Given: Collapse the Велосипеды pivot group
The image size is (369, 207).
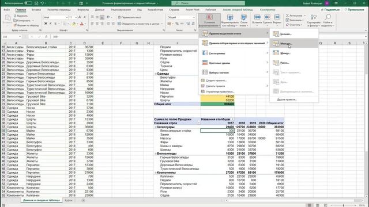Looking at the screenshot, I should (x=156, y=154).
